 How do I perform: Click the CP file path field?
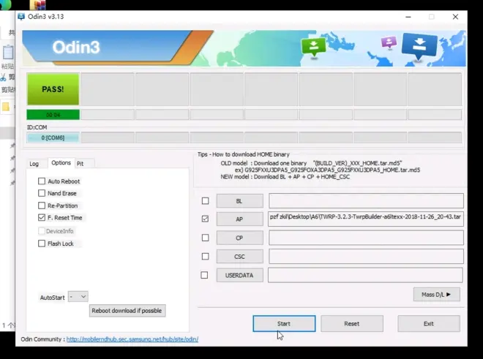coord(366,238)
